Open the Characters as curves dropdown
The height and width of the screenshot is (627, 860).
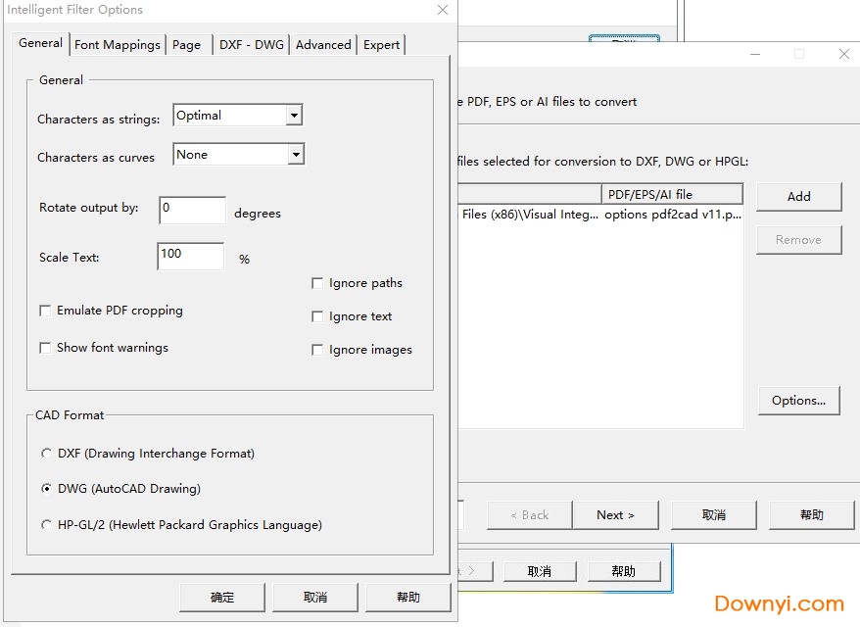(295, 155)
